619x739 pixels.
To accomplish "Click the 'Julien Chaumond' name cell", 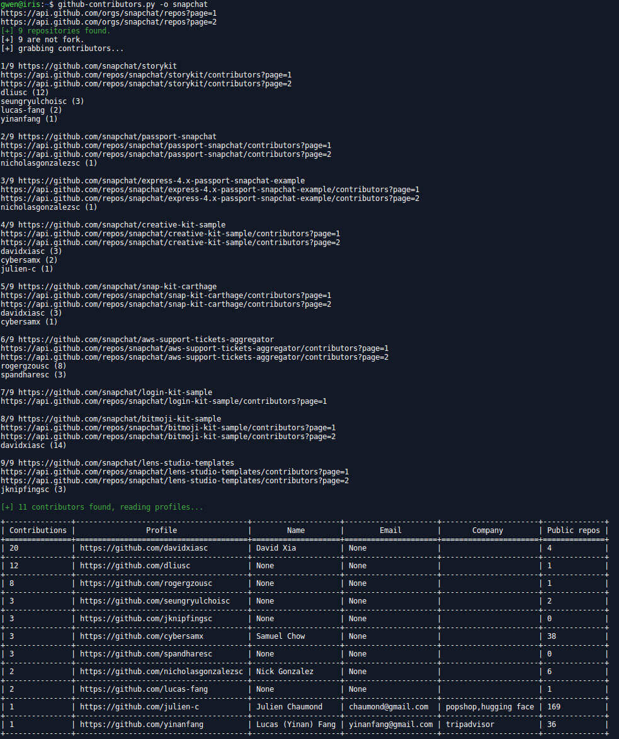I will pyautogui.click(x=289, y=707).
